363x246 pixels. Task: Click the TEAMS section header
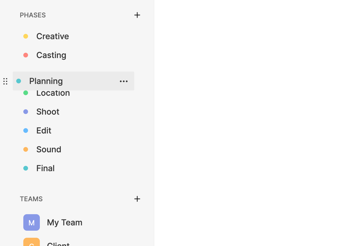click(x=31, y=199)
